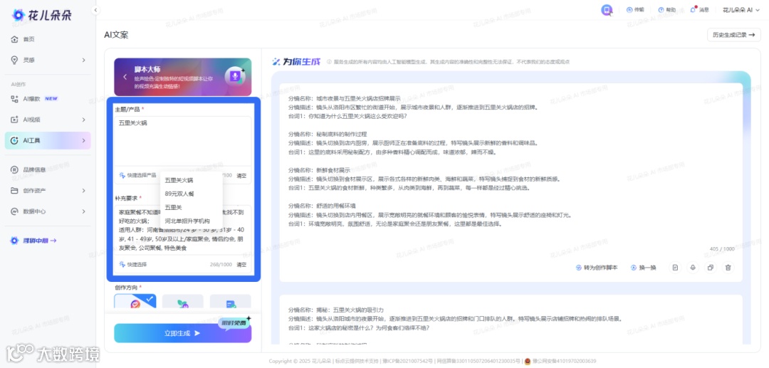Viewport: 769px width, 368px height.
Task: Open 历史生成记录 history
Action: 733,36
